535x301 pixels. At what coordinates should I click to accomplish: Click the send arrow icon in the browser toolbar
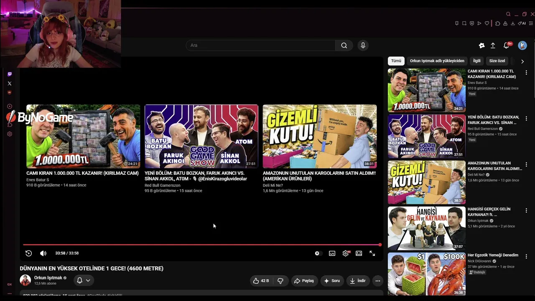click(479, 23)
